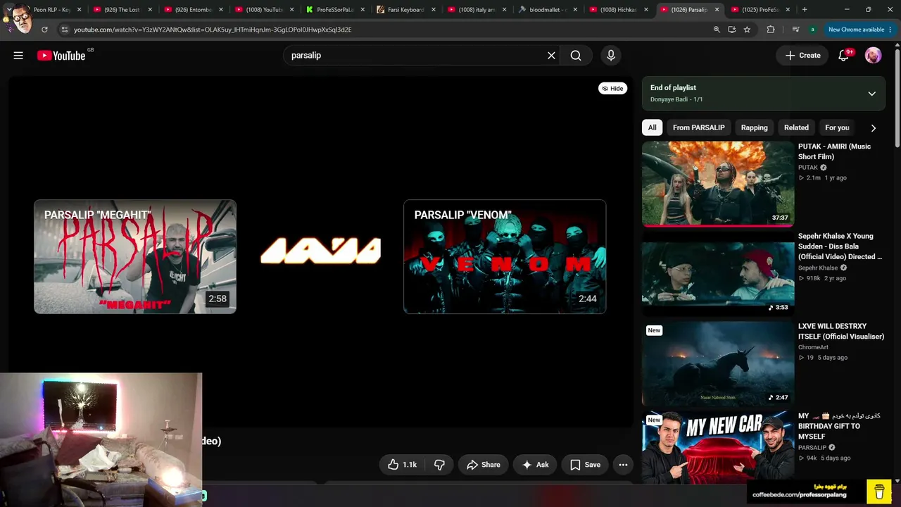Share this video

coord(483,465)
